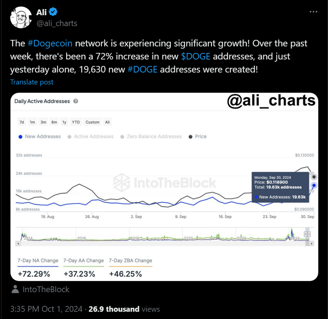Select the All time range
The height and width of the screenshot is (319, 328).
(107, 122)
